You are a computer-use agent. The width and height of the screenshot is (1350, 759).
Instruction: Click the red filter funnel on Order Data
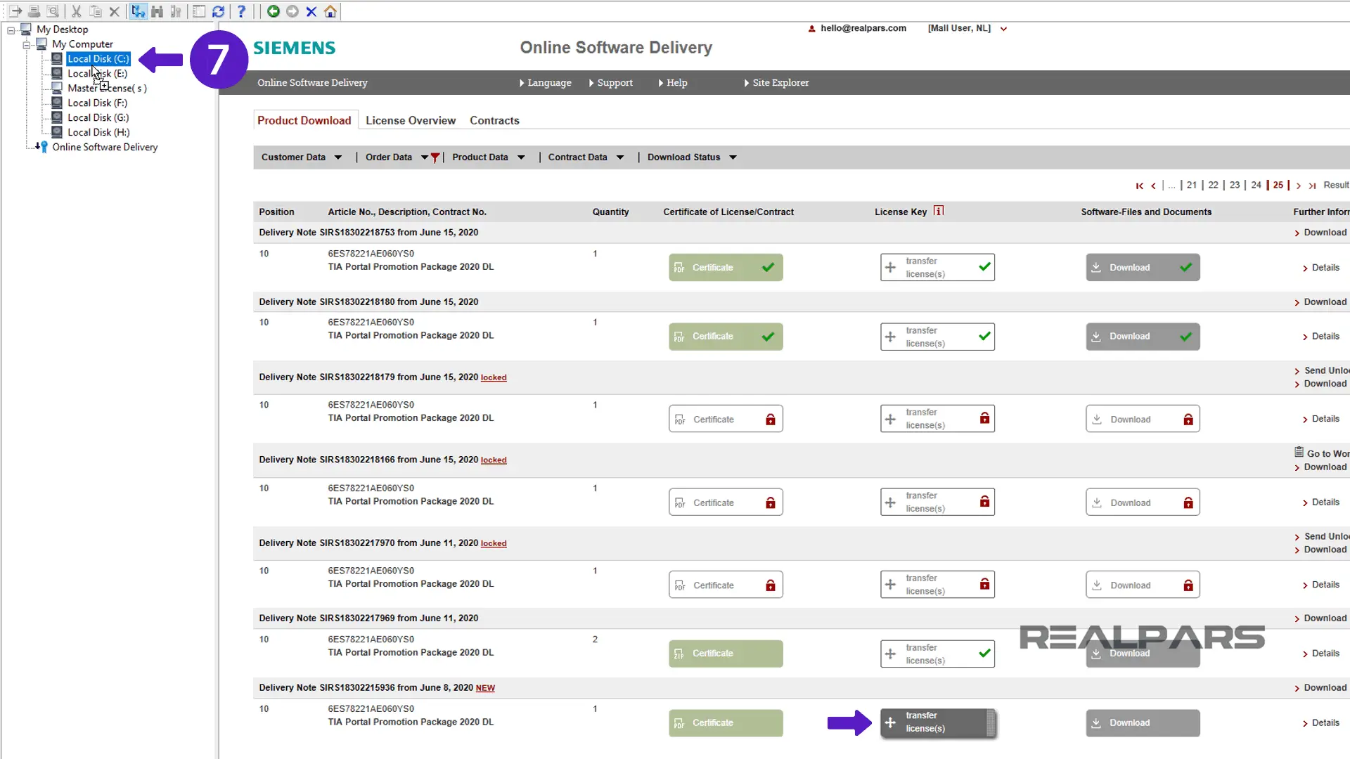(435, 157)
